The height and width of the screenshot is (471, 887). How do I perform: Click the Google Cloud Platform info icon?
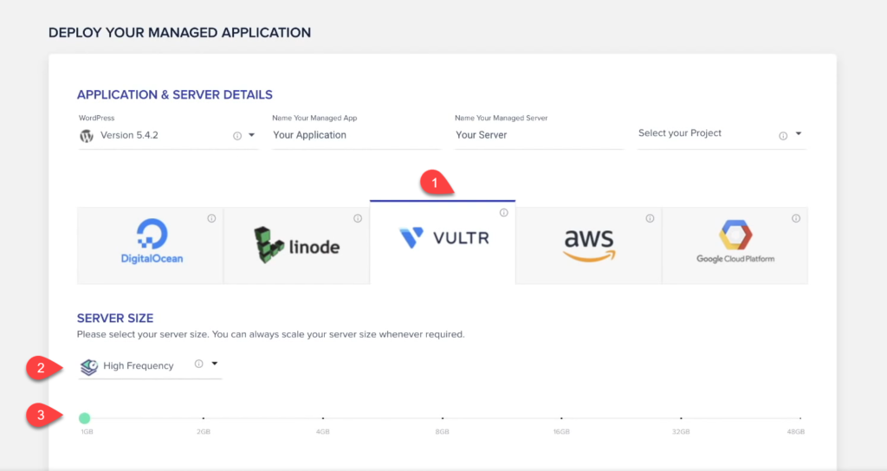[796, 218]
